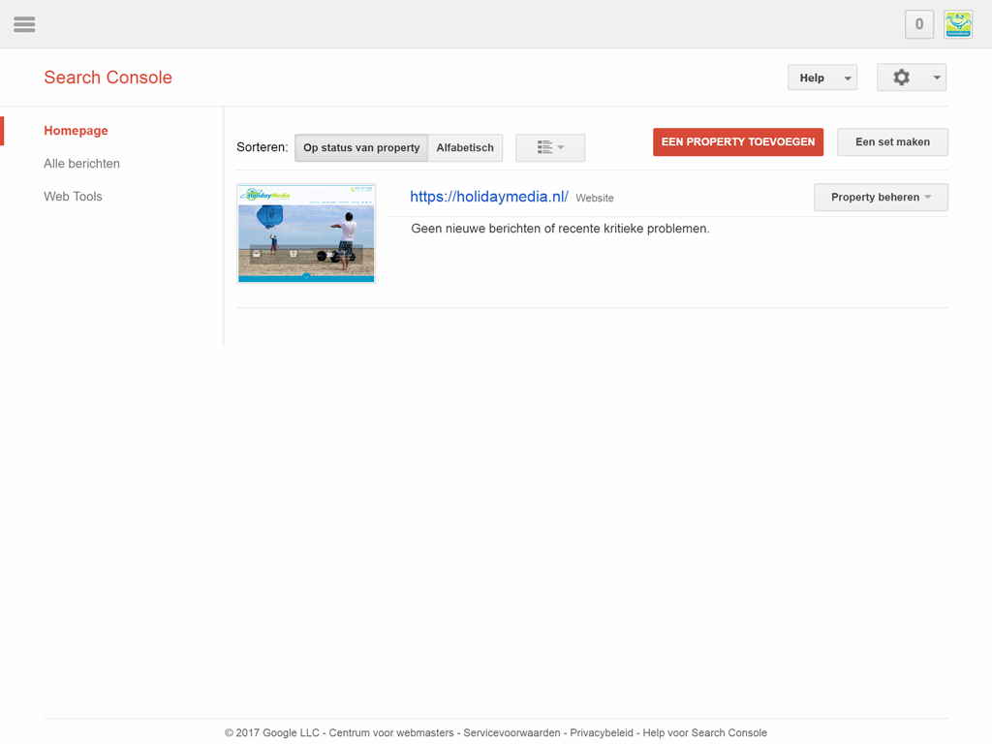Viewport: 992px width, 744px height.
Task: Select Homepage in the sidebar
Action: point(76,131)
